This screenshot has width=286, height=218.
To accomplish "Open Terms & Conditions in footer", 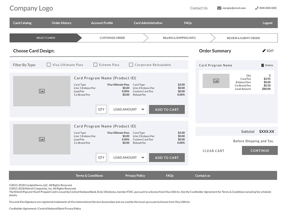I will (89, 176).
